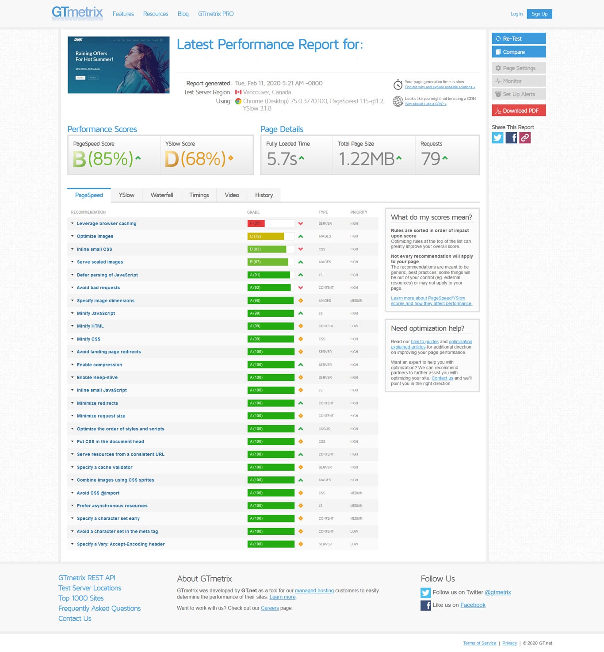
Task: Click green up arrow for Minify JavaScript
Action: tap(301, 313)
